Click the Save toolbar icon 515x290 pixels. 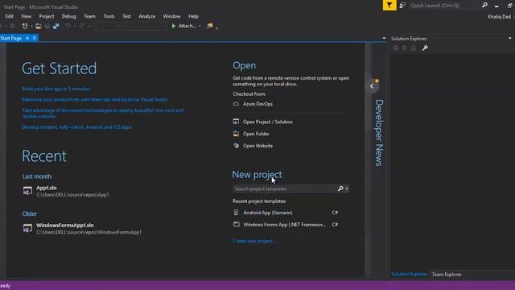pos(47,26)
